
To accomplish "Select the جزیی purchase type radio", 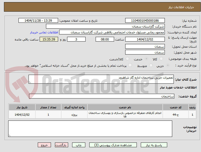I will (x=168, y=65).
